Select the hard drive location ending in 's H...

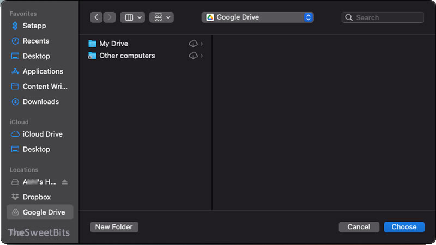pos(33,182)
